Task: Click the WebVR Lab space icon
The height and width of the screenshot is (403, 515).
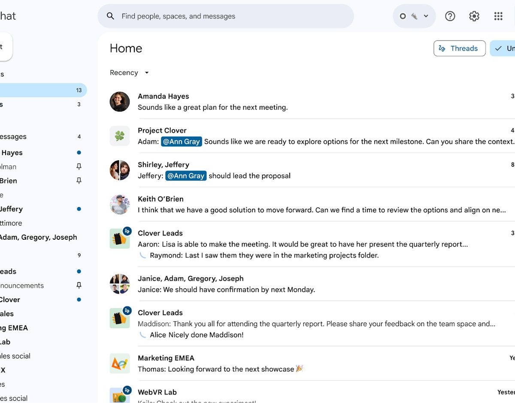Action: tap(120, 394)
